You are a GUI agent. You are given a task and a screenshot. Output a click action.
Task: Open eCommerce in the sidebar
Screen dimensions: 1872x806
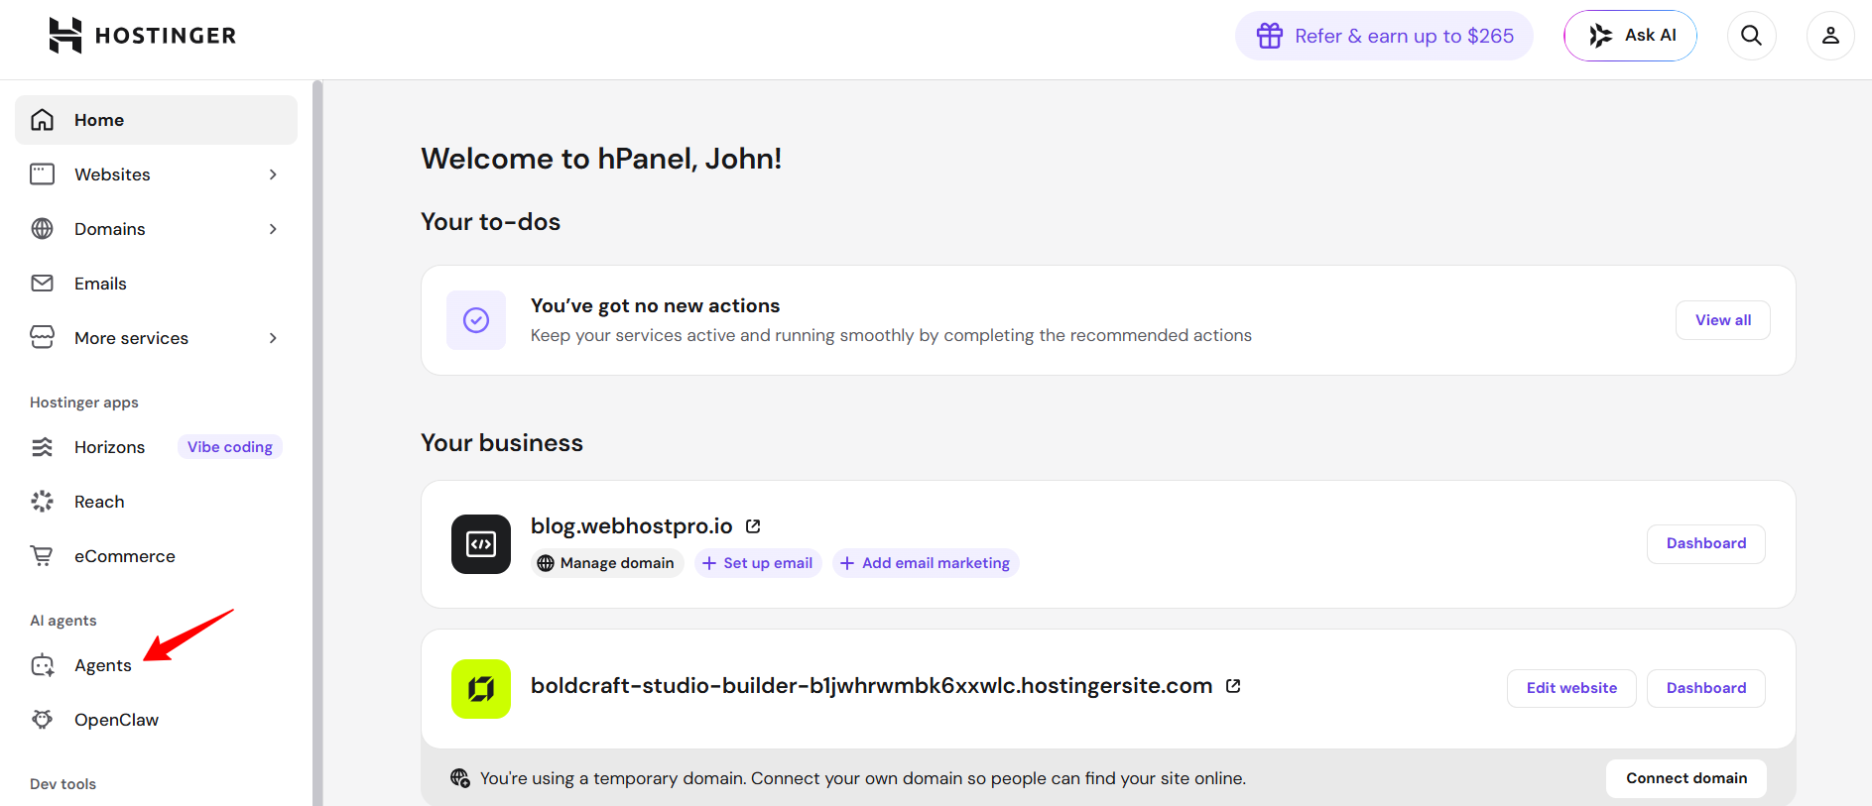tap(156, 556)
